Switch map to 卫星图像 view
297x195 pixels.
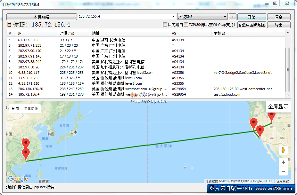31,109
